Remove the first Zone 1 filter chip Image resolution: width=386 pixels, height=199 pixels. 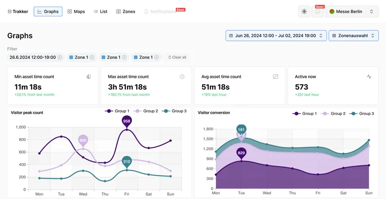point(92,57)
